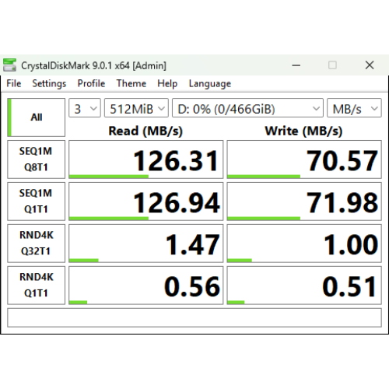The height and width of the screenshot is (389, 389).
Task: Click the empty comment field at bottom
Action: click(x=194, y=317)
